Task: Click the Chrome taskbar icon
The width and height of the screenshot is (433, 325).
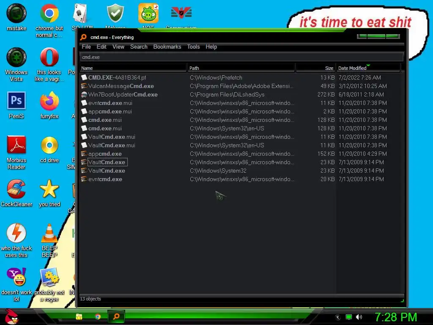Action: (98, 317)
